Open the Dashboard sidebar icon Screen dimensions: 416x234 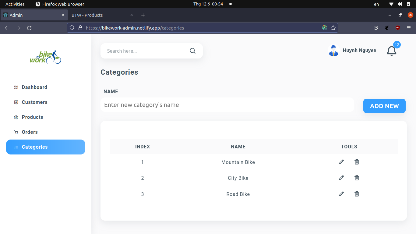[16, 87]
